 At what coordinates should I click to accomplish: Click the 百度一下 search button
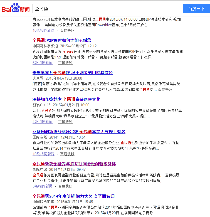tap(196, 9)
